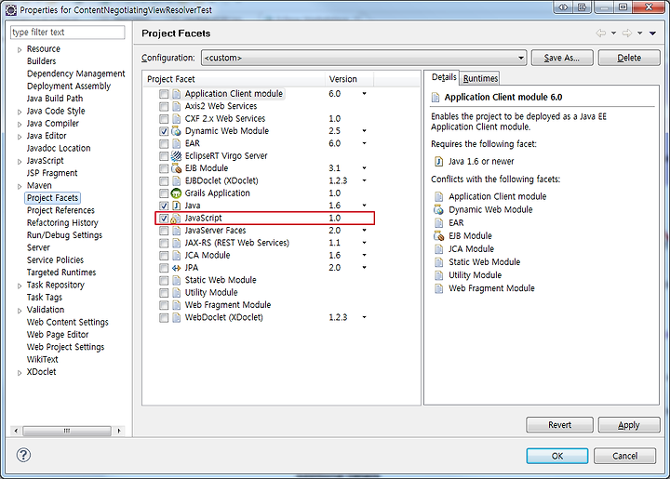Open the JPA version dropdown arrow
The image size is (670, 479).
[x=364, y=268]
